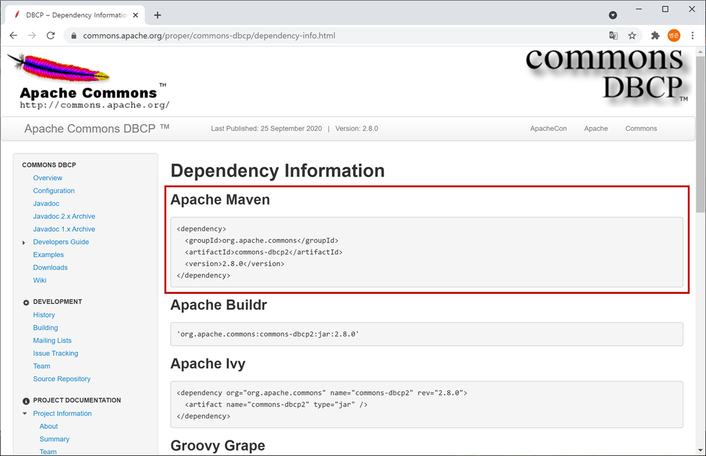Open Javadoc 1.x Archive link
This screenshot has width=706, height=456.
[x=64, y=229]
